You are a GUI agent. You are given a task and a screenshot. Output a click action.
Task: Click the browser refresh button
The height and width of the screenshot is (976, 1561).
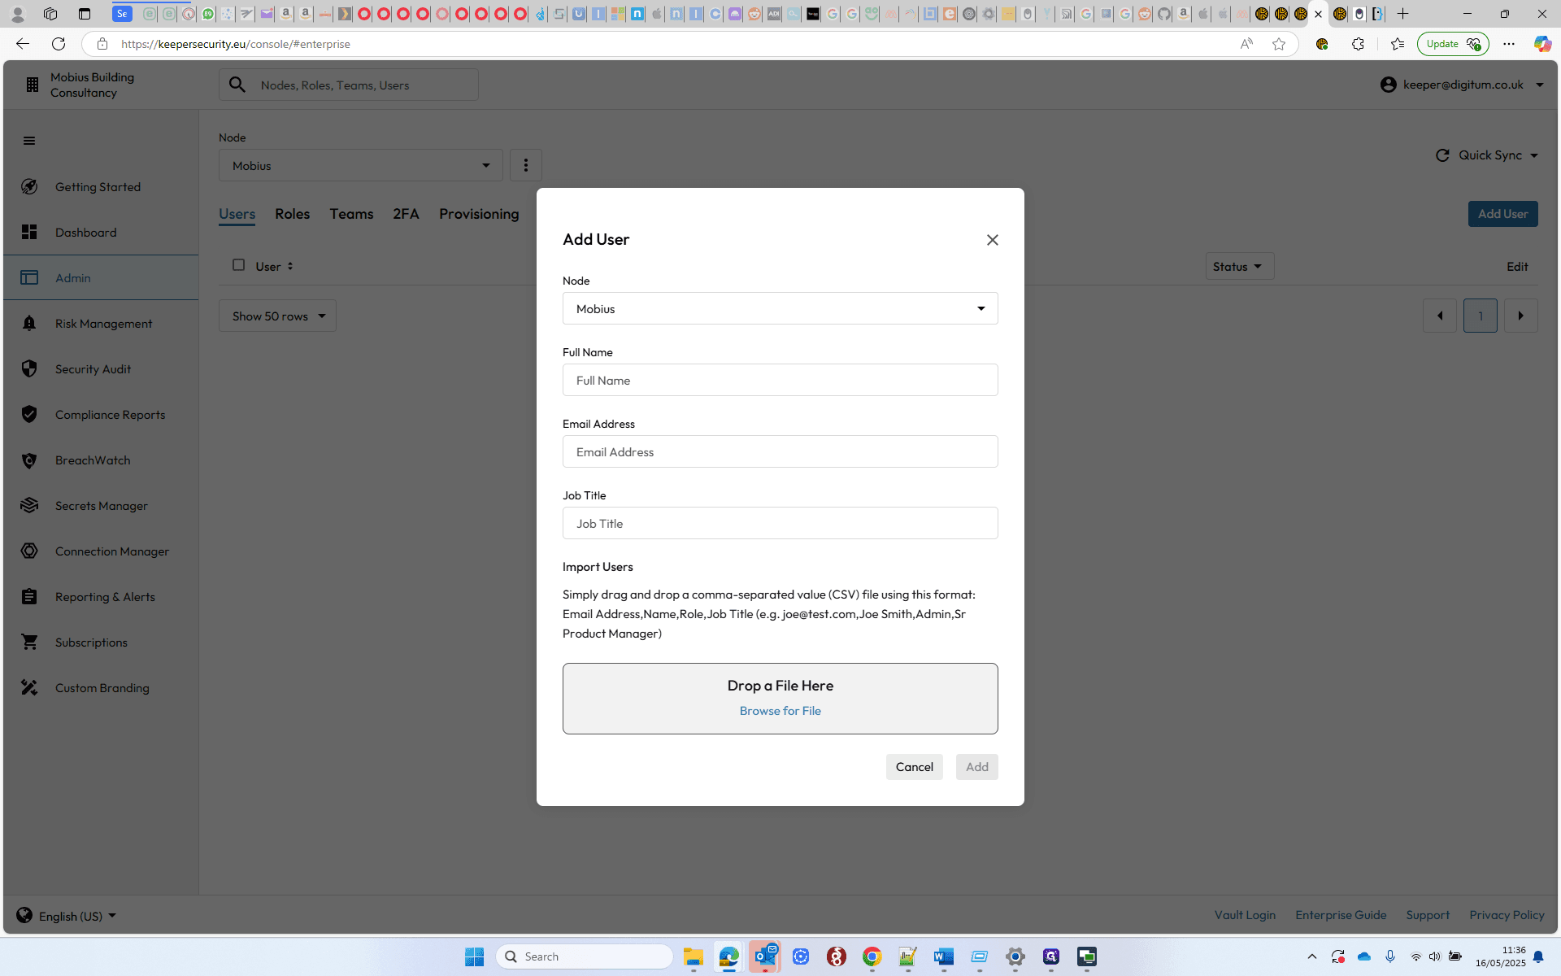(x=59, y=44)
